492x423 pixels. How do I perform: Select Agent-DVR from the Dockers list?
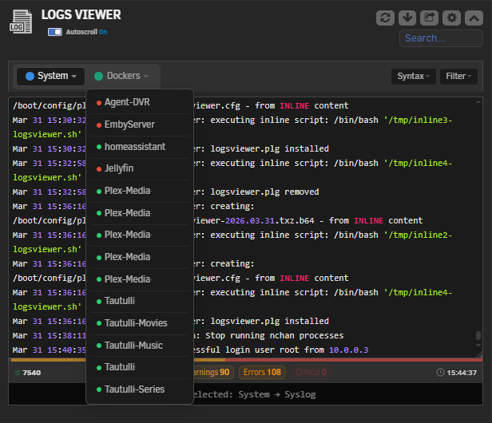coord(140,102)
